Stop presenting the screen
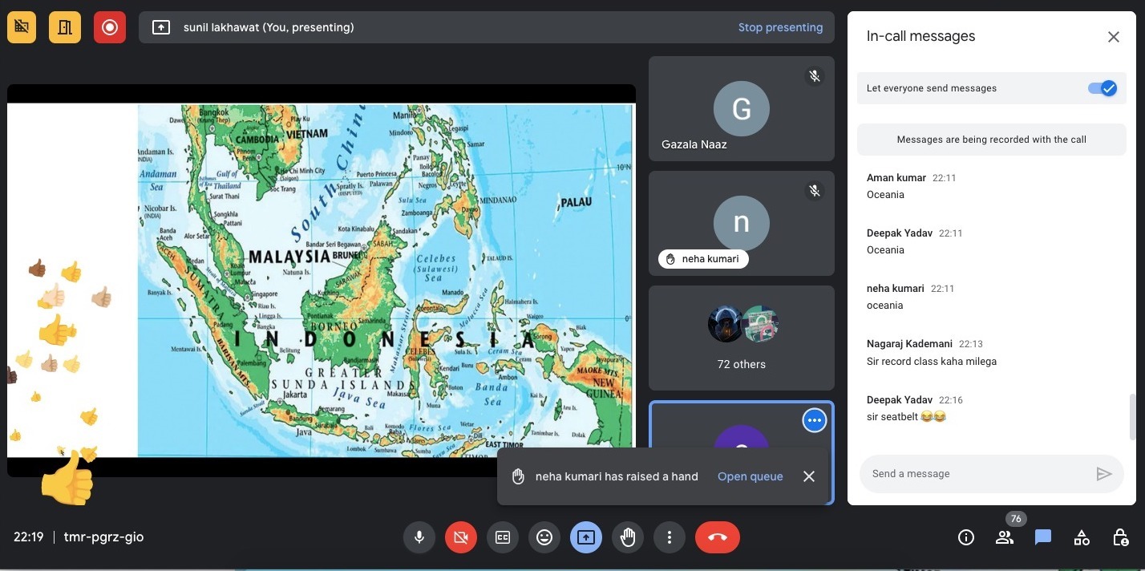The width and height of the screenshot is (1145, 571). [x=780, y=27]
